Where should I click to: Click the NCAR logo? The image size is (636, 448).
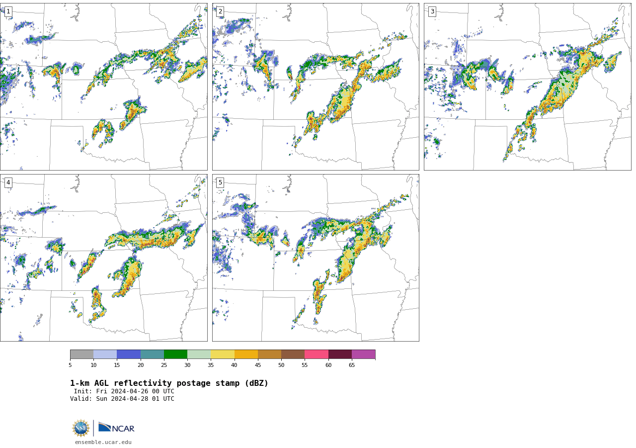tap(116, 428)
